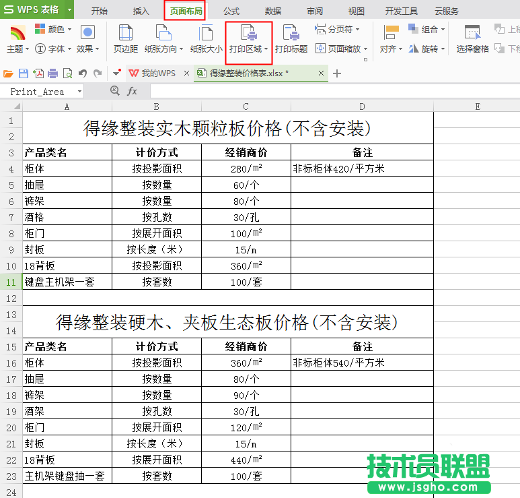520x498 pixels.
Task: Click the redo arrow icon
Action: coord(98,73)
